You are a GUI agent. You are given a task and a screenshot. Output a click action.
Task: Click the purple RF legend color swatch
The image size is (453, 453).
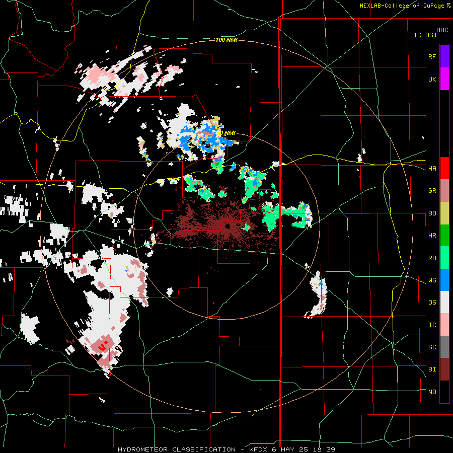(444, 56)
